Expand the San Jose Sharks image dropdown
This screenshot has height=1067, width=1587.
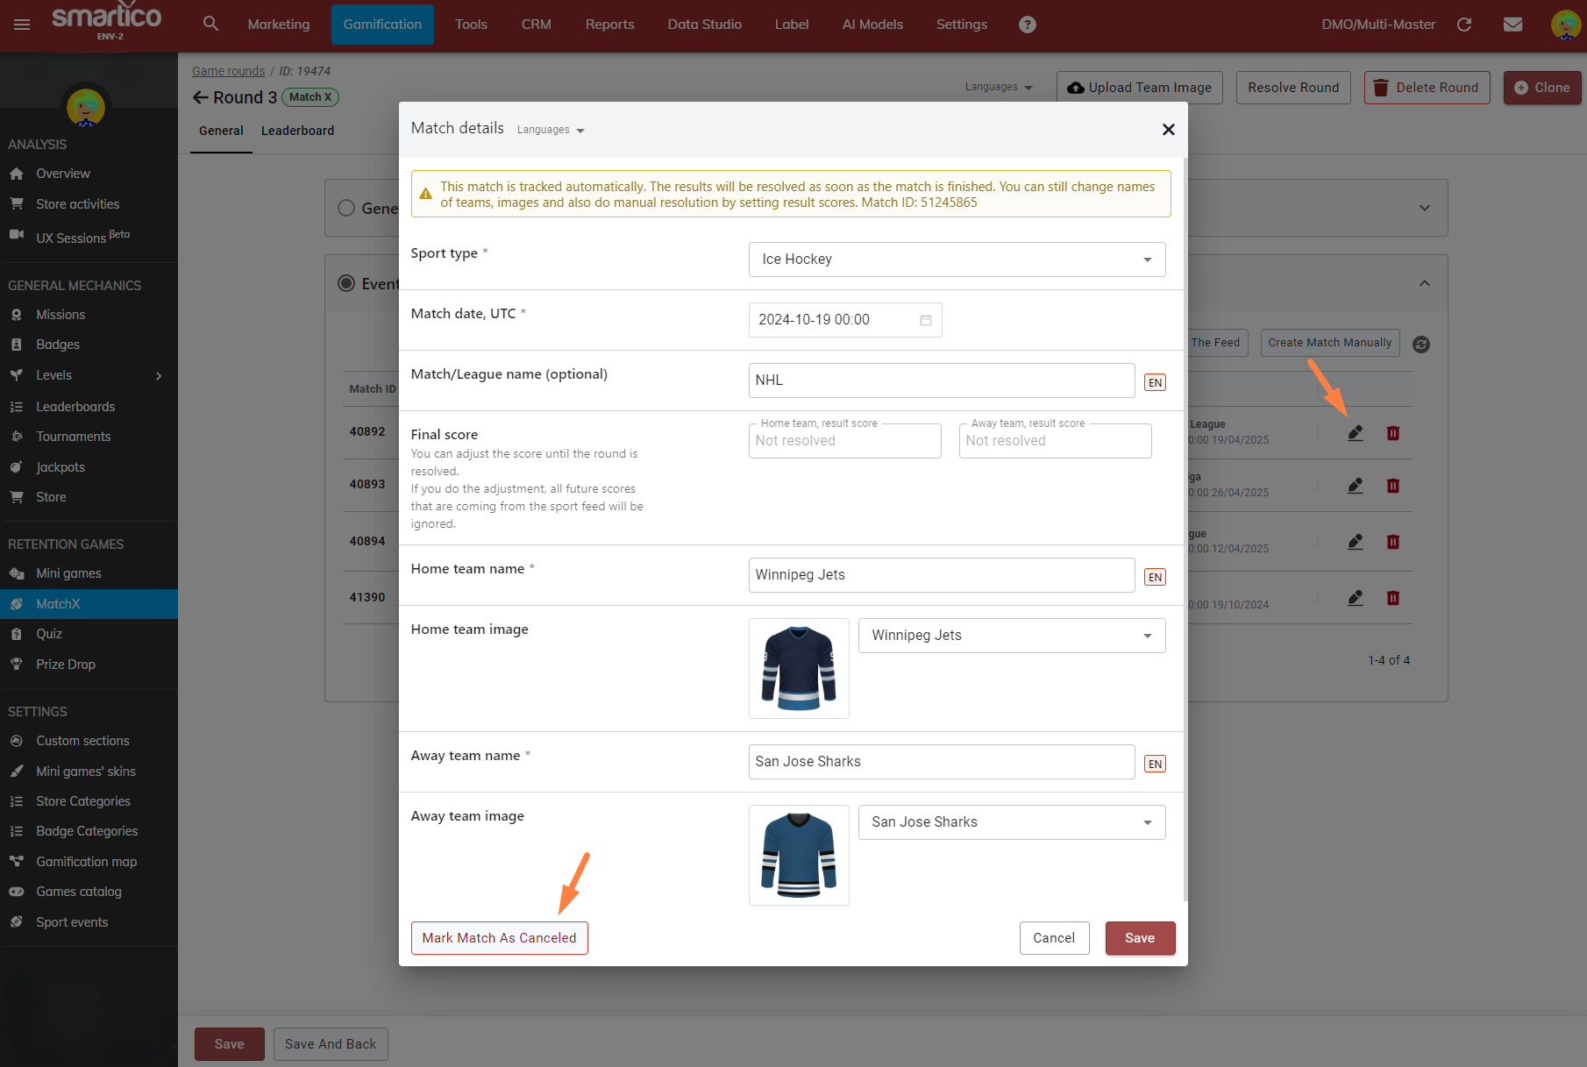pos(1011,822)
